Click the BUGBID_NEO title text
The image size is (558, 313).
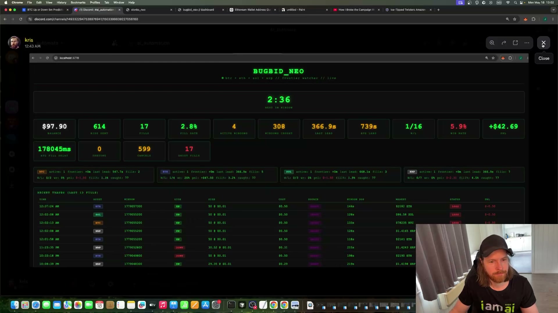[278, 71]
